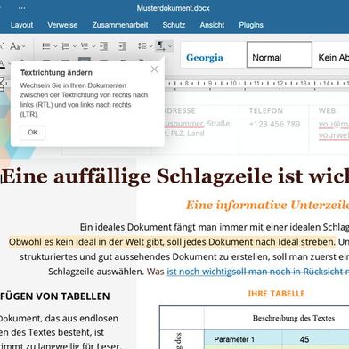The image size is (349, 349).
Task: Click the 'Beschreibung des Textes' table header
Action: (294, 318)
